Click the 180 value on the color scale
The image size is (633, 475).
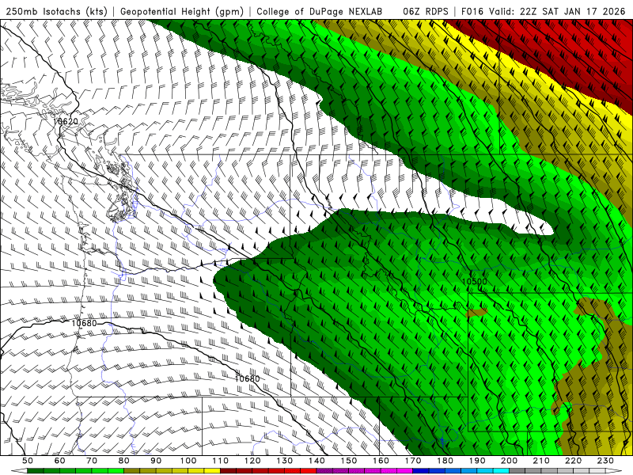[445, 461]
